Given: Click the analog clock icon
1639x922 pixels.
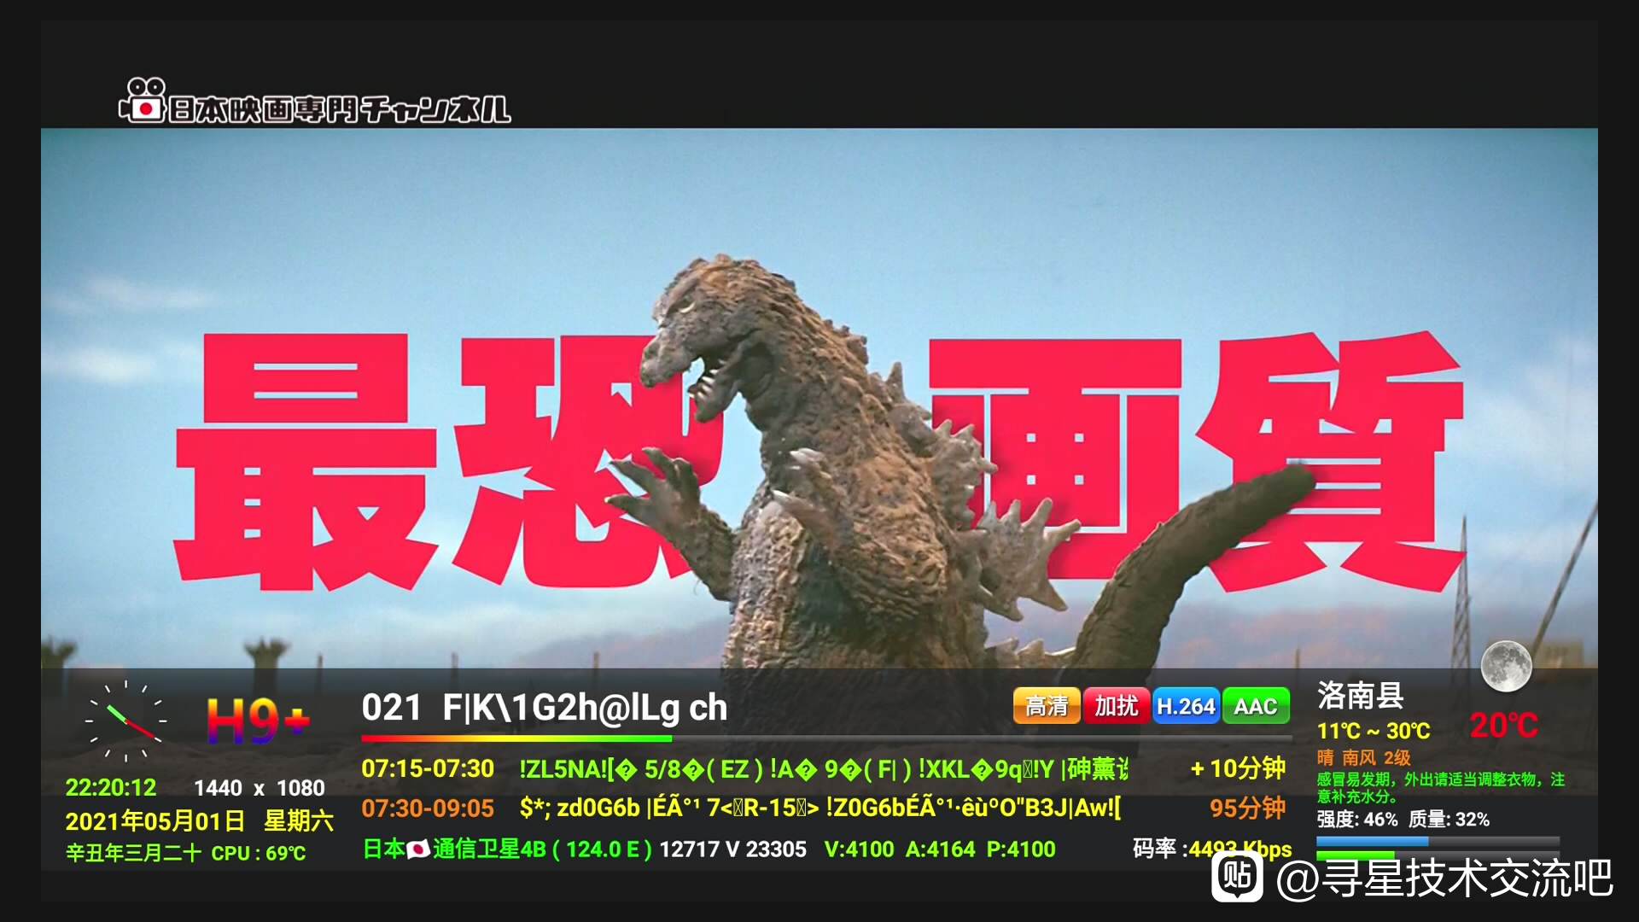Looking at the screenshot, I should coord(125,721).
